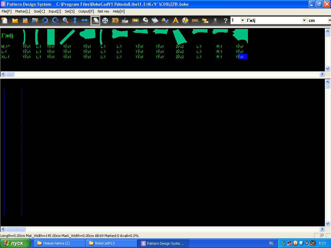Screen dimensions: 331x248
Task: Select the L-1 size row label
Action: [4, 52]
